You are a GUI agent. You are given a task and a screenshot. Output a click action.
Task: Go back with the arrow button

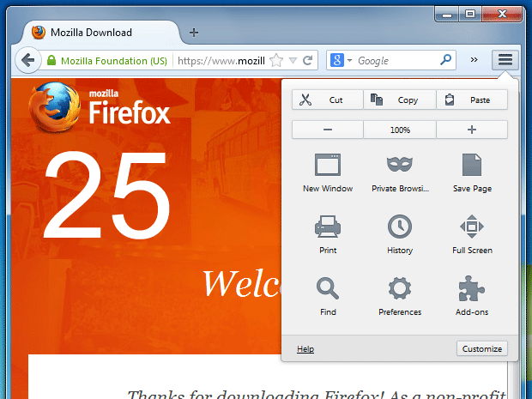pos(28,60)
